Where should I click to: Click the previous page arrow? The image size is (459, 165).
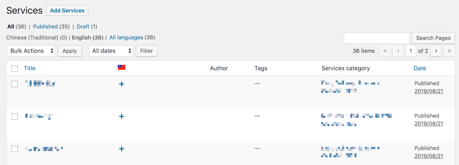click(x=398, y=51)
